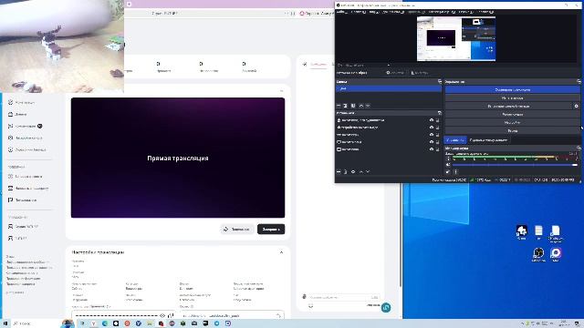Start recording in OBS Controls
The height and width of the screenshot is (328, 584).
(x=513, y=97)
